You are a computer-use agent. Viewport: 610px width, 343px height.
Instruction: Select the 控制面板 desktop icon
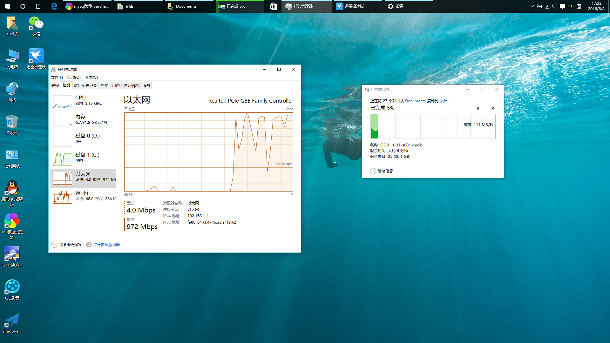[x=12, y=158]
